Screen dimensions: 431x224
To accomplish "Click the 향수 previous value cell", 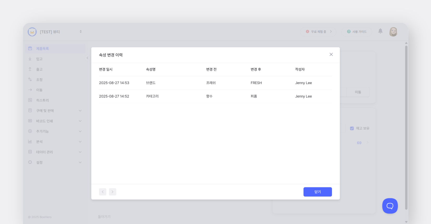I will pos(209,96).
